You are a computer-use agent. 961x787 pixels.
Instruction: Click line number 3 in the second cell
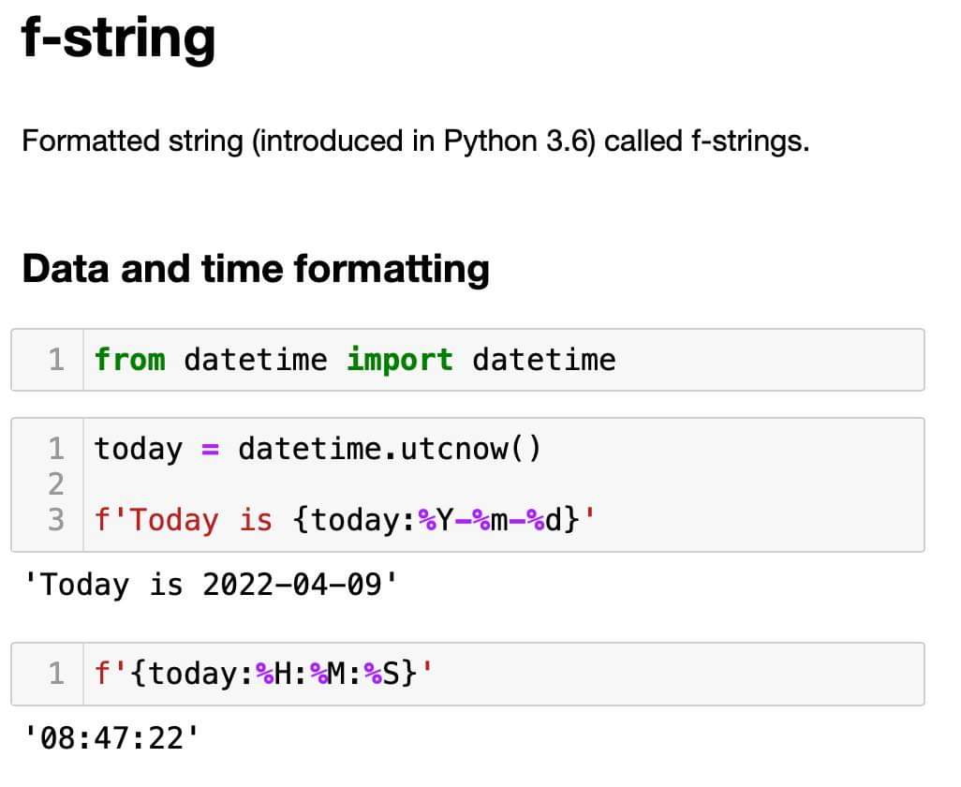[56, 519]
